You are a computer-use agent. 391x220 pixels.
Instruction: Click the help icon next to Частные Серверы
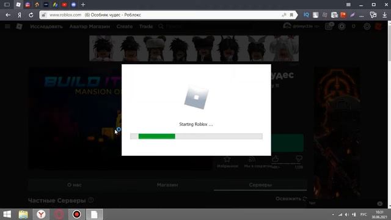[x=91, y=200]
